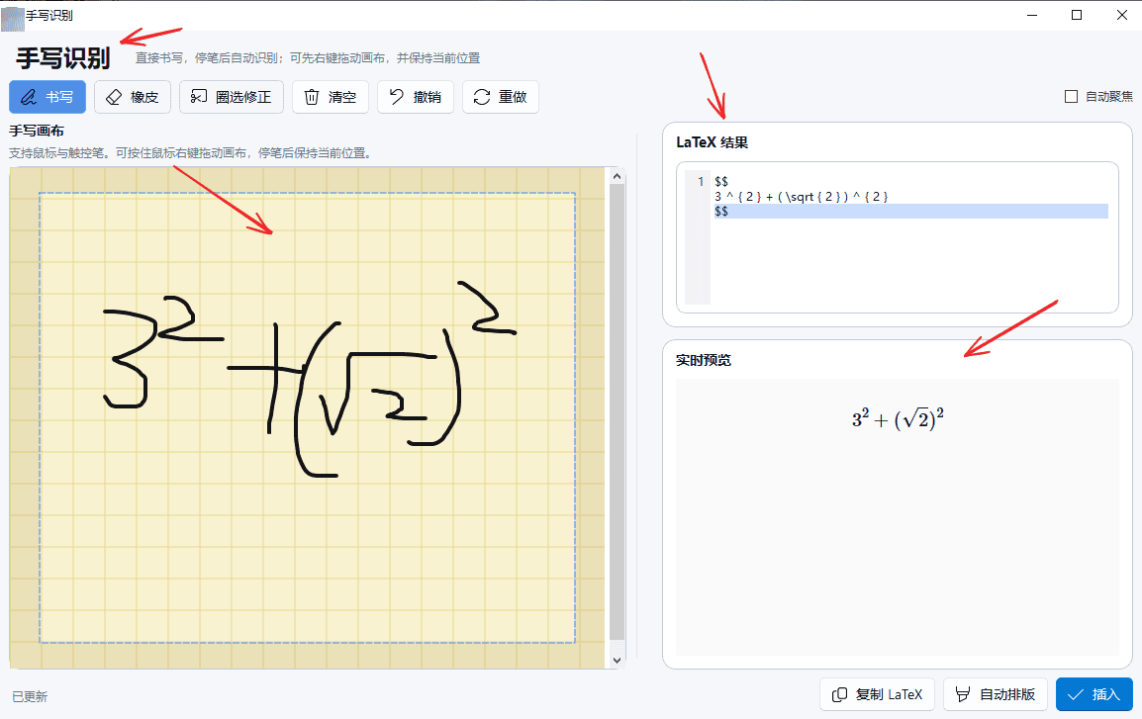The height and width of the screenshot is (719, 1142).
Task: Select the 橡皮 eraser tool
Action: (133, 97)
